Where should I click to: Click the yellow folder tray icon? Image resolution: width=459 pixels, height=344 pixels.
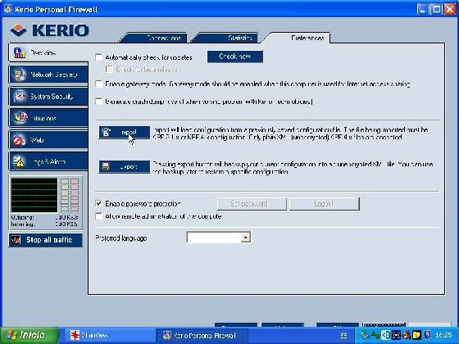pyautogui.click(x=416, y=335)
